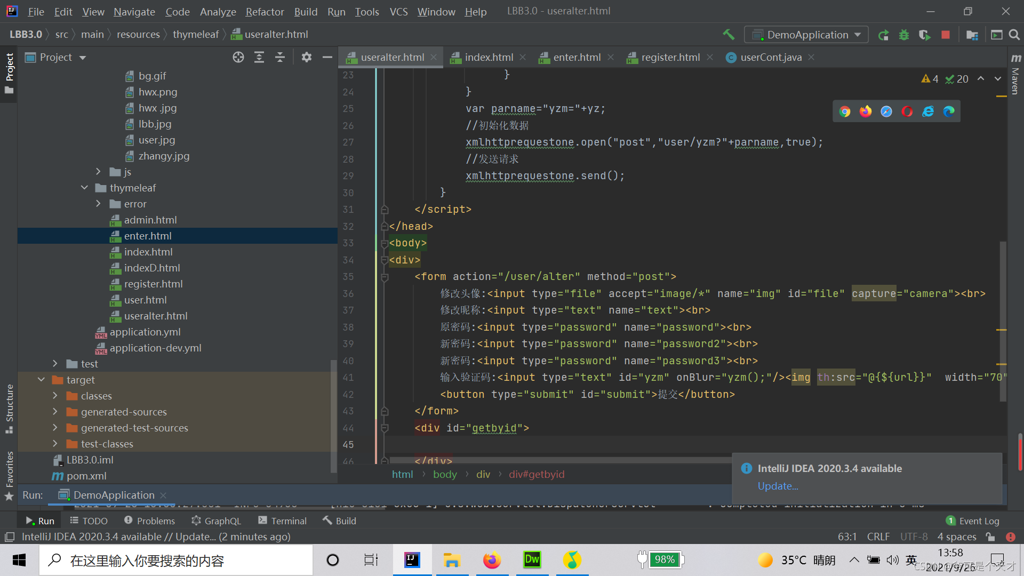Locate the opened file in Project tree
This screenshot has width=1024, height=576.
pyautogui.click(x=238, y=57)
